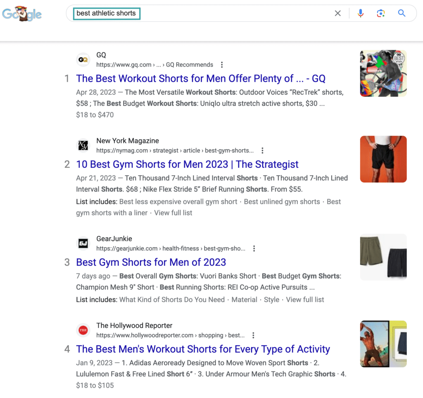The width and height of the screenshot is (423, 398).
Task: Click the '$18 to $470' price range
Action: pyautogui.click(x=95, y=115)
